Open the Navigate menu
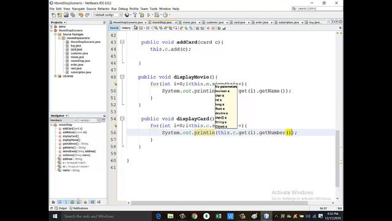The width and height of the screenshot is (392, 221). click(78, 9)
